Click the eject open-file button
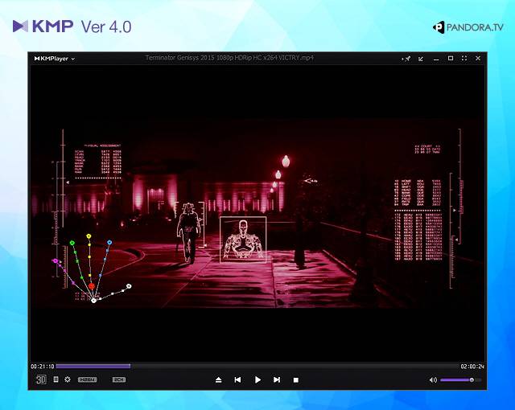 (218, 379)
